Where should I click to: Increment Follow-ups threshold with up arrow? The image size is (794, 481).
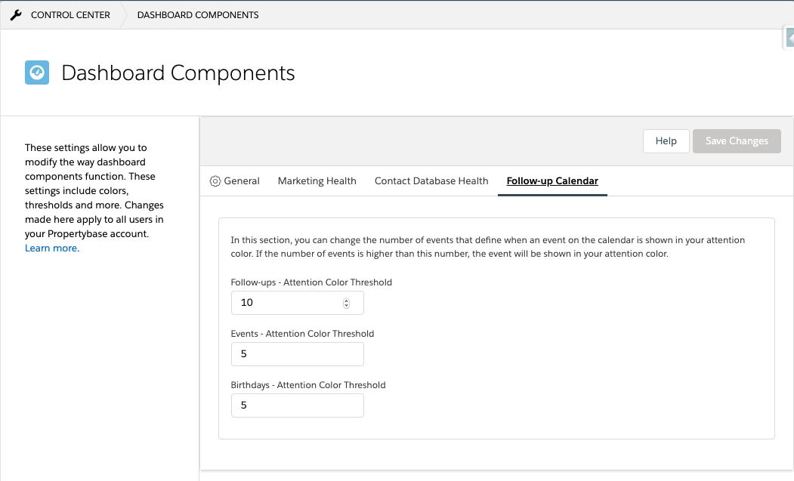tap(347, 299)
